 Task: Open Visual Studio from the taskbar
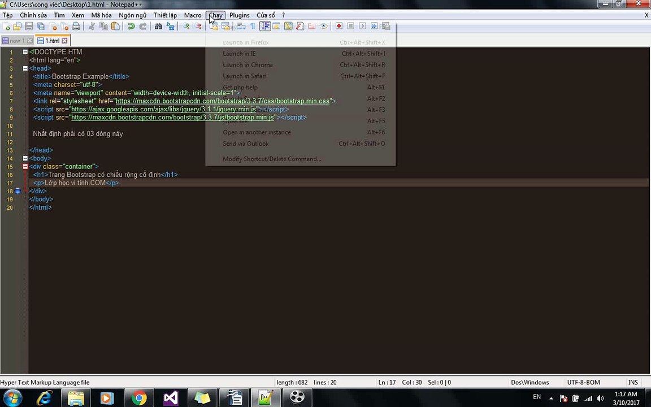click(171, 399)
